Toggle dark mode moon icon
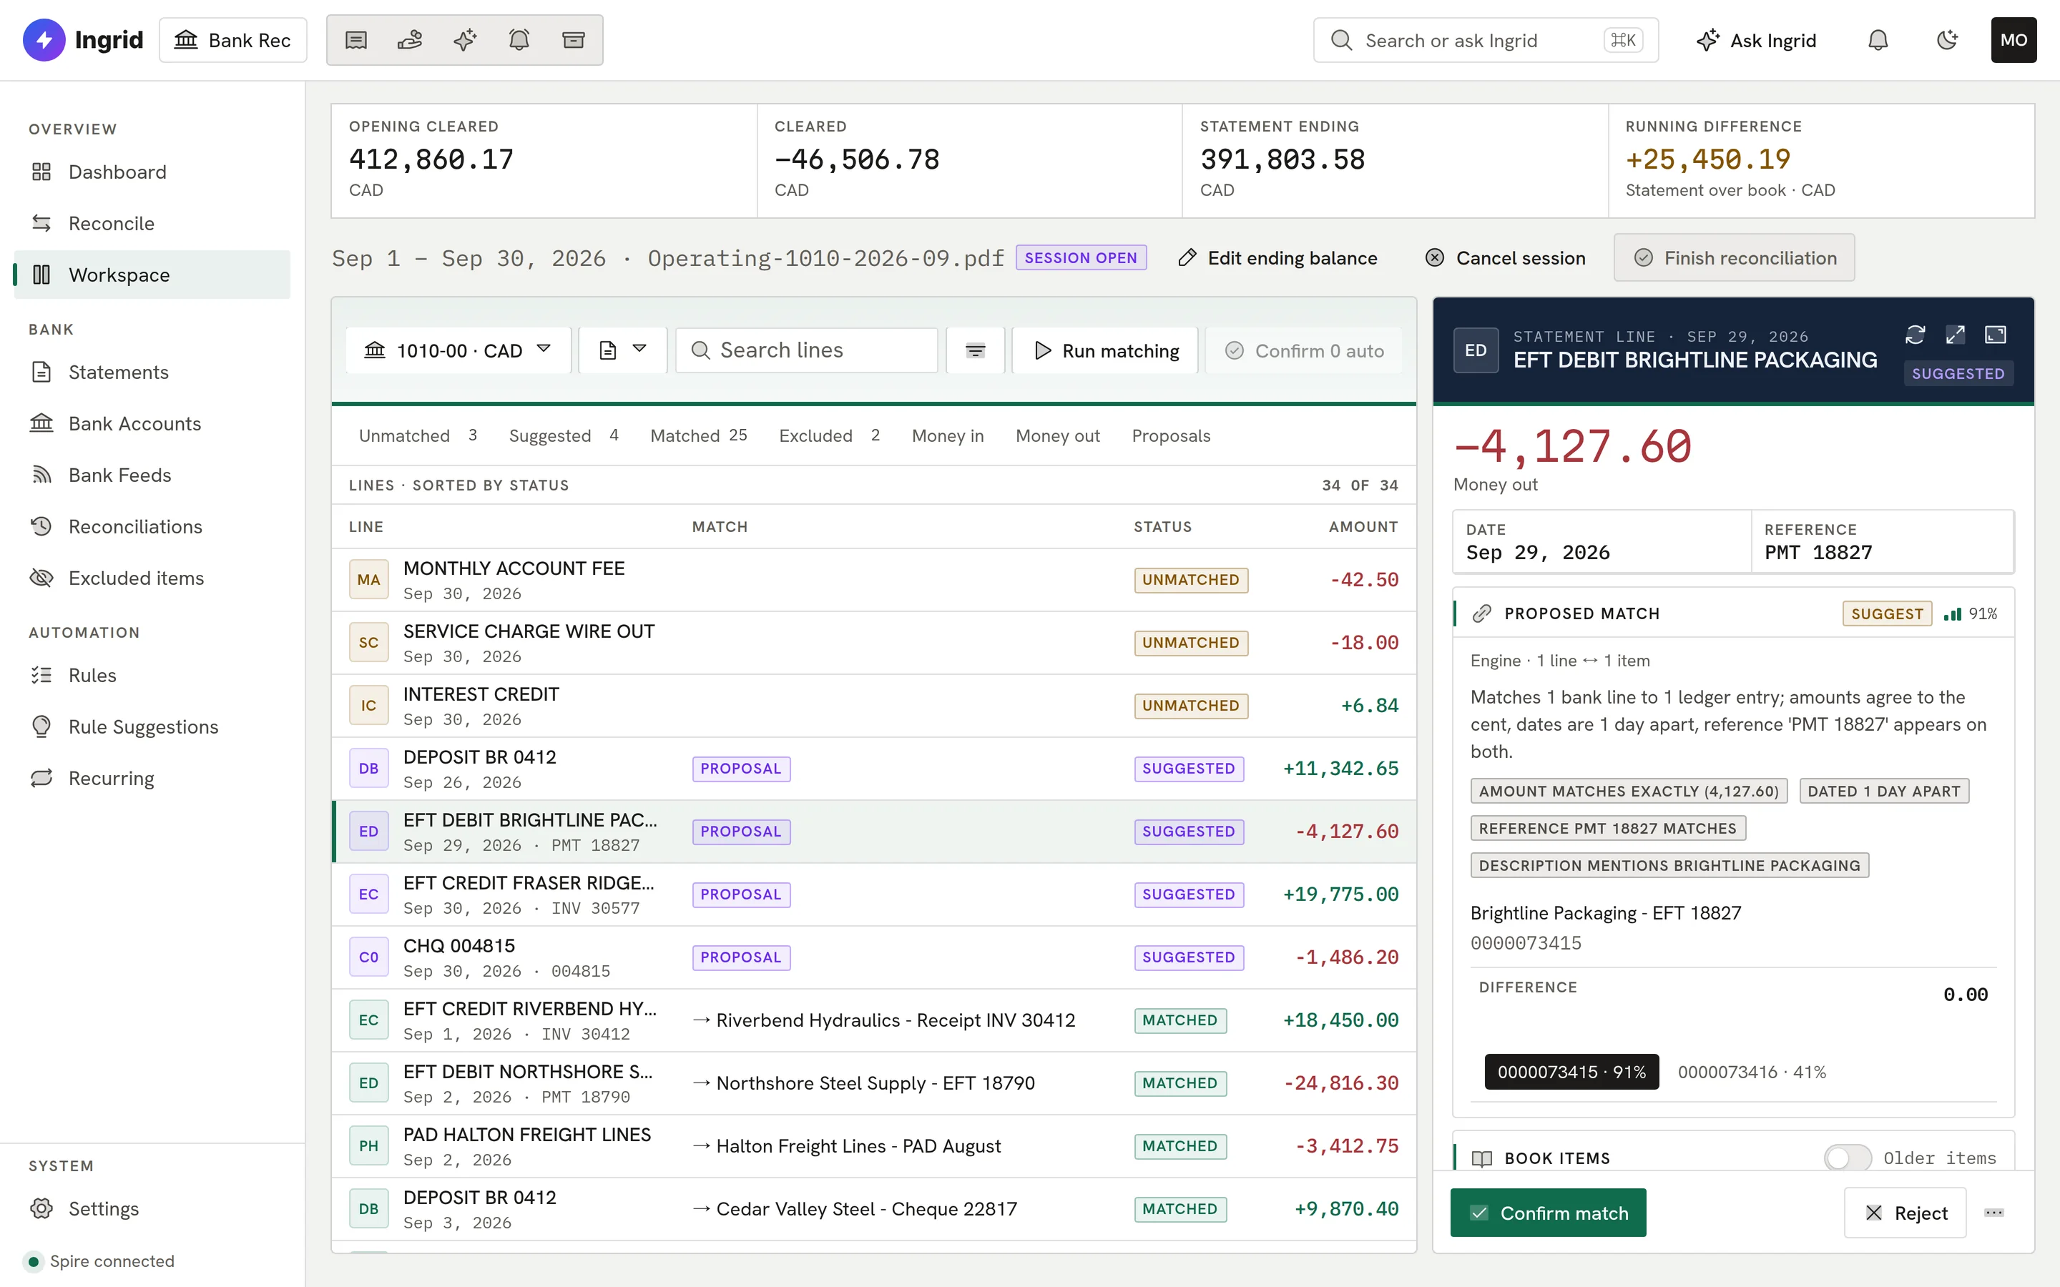Image resolution: width=2060 pixels, height=1287 pixels. click(x=1947, y=40)
